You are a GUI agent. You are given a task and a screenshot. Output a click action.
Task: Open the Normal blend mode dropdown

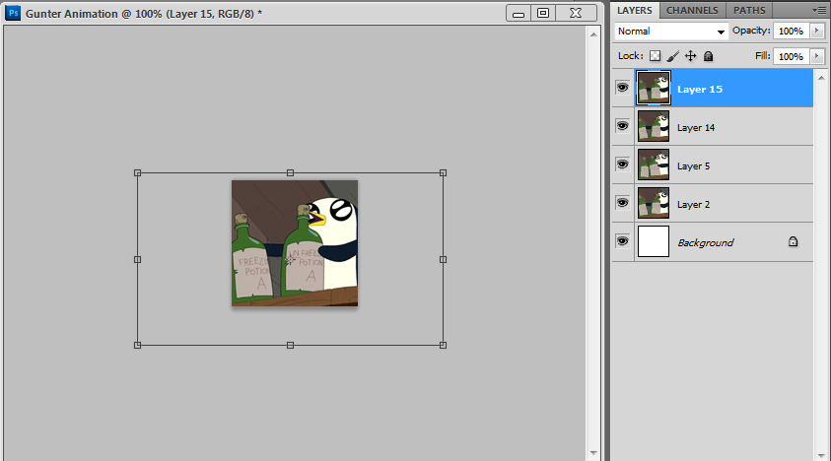(x=671, y=32)
